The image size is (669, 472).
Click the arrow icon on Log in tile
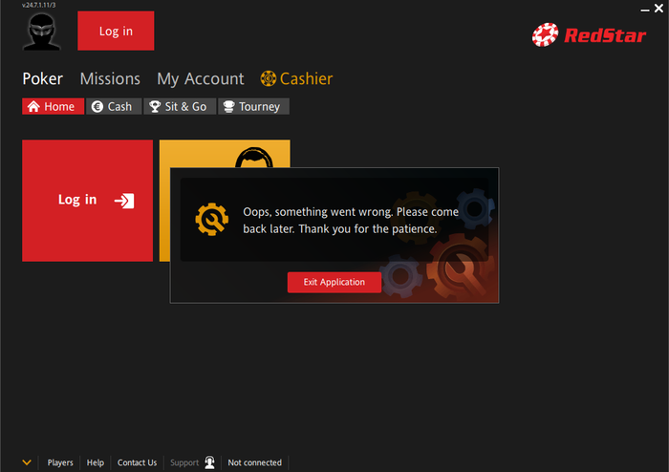pyautogui.click(x=124, y=201)
